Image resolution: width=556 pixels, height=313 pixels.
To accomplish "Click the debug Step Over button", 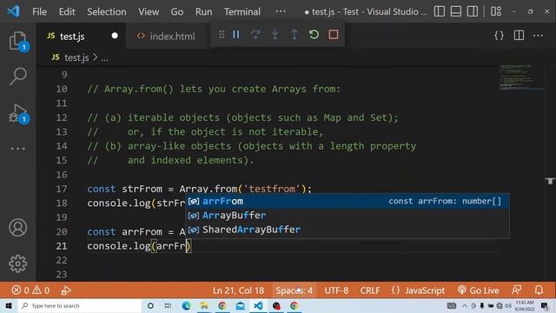I will [x=255, y=35].
